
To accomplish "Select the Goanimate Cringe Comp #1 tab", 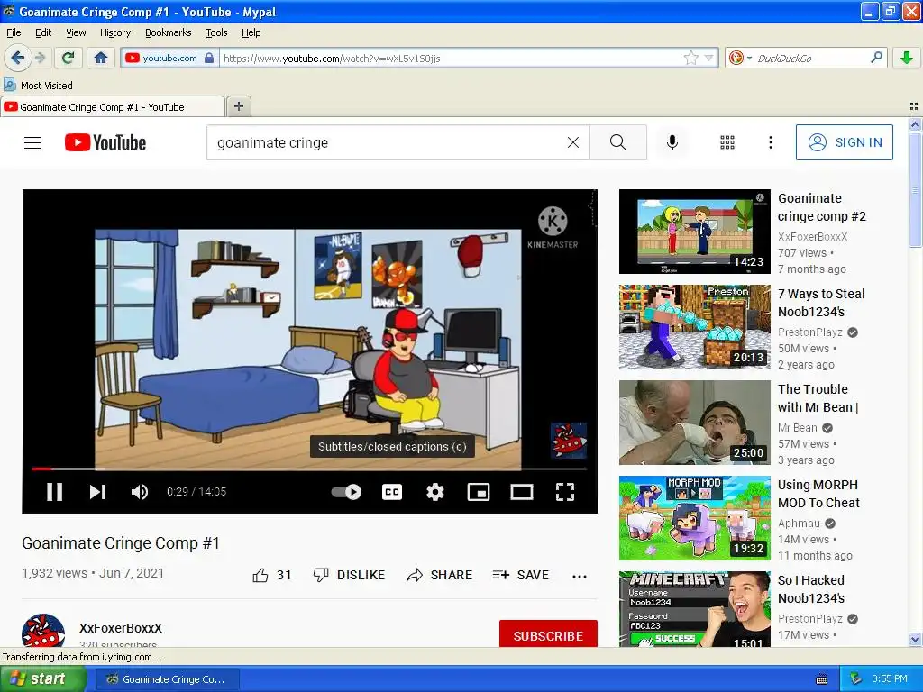I will point(113,106).
